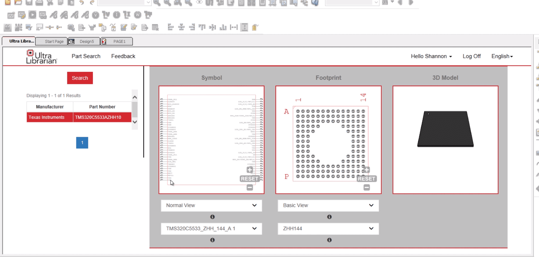Click the Log Off link
539x257 pixels.
[472, 56]
